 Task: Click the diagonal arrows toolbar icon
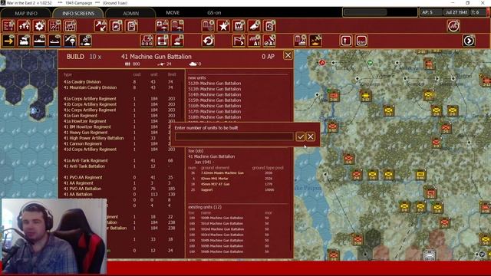(x=101, y=25)
